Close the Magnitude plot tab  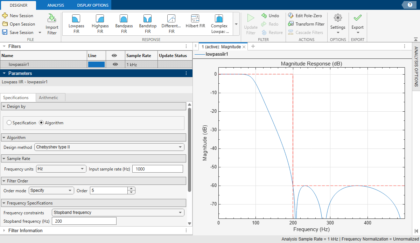pos(244,47)
